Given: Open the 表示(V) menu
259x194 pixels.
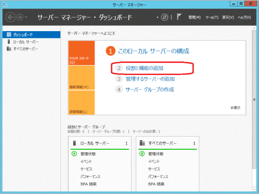Looking at the screenshot, I should [228, 17].
